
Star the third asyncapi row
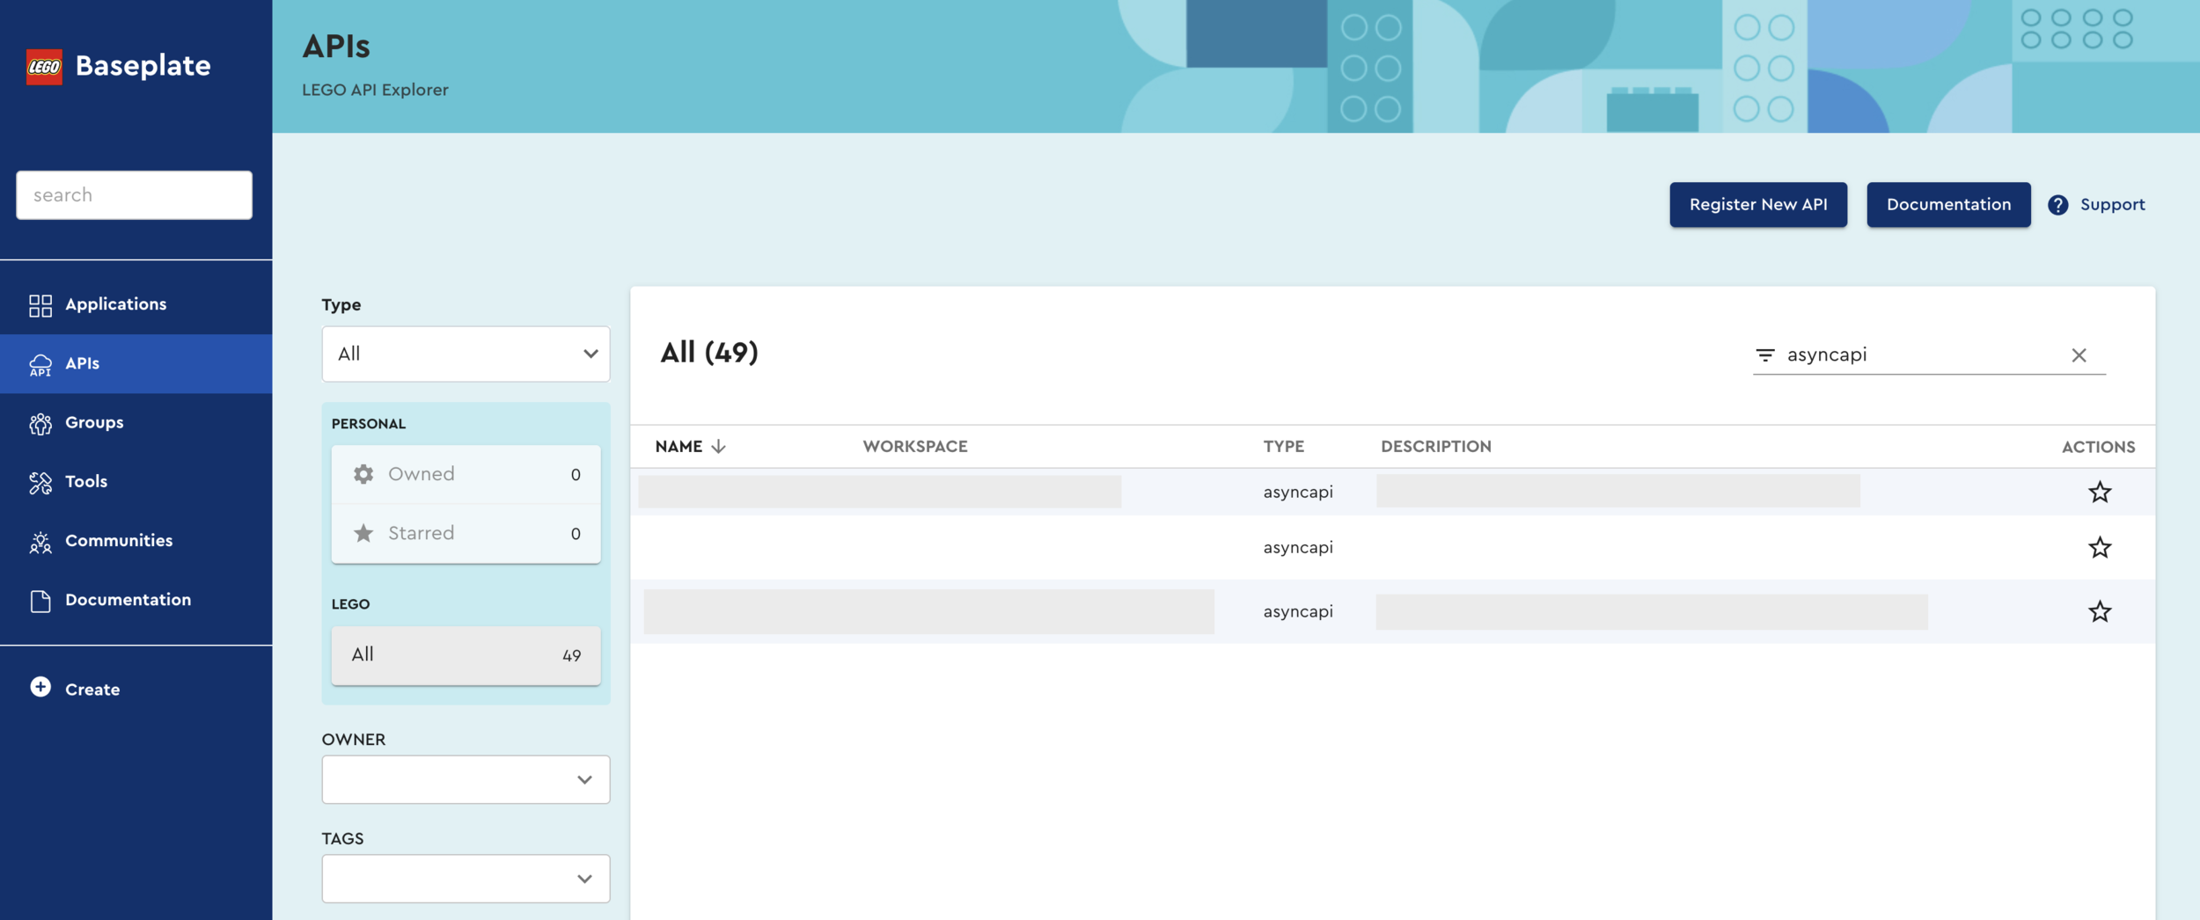2100,611
